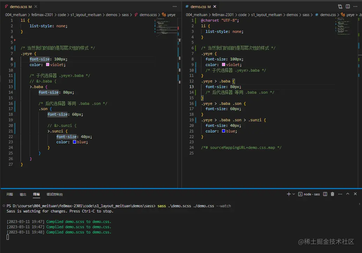Click '.yeye > .baba {' line in demo.css
The image size is (362, 253).
(218, 81)
